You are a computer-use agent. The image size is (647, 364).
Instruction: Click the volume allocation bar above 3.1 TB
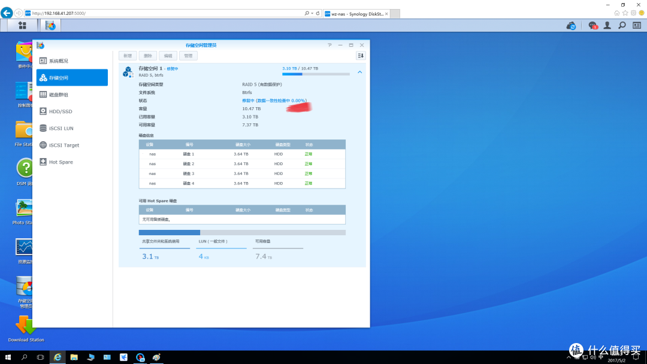click(x=242, y=232)
